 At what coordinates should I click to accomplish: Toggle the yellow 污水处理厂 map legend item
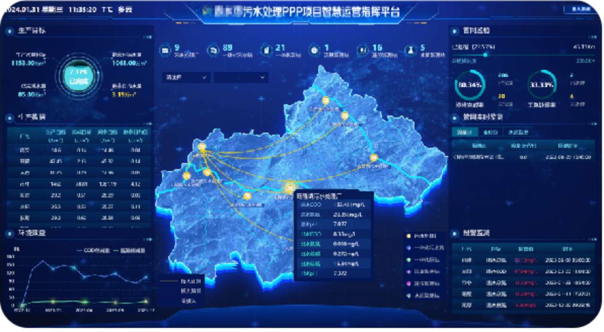tap(421, 236)
